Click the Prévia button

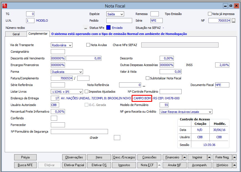(25, 157)
